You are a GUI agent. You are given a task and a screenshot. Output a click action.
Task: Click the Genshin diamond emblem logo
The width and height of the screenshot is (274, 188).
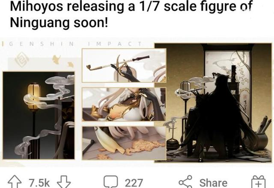tap(22, 60)
